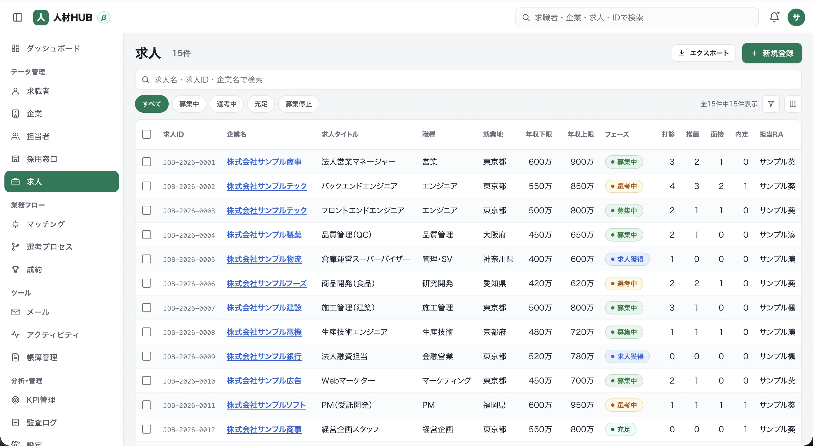Viewport: 813px width, 446px height.
Task: Open the filter funnel icon
Action: (x=771, y=104)
